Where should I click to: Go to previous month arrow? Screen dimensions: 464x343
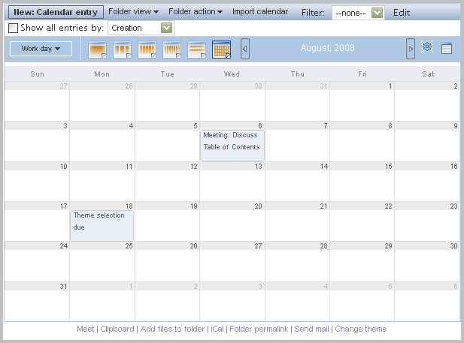point(245,49)
